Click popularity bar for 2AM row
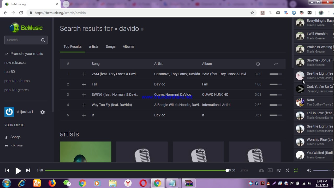The height and width of the screenshot is (188, 334). [x=276, y=74]
